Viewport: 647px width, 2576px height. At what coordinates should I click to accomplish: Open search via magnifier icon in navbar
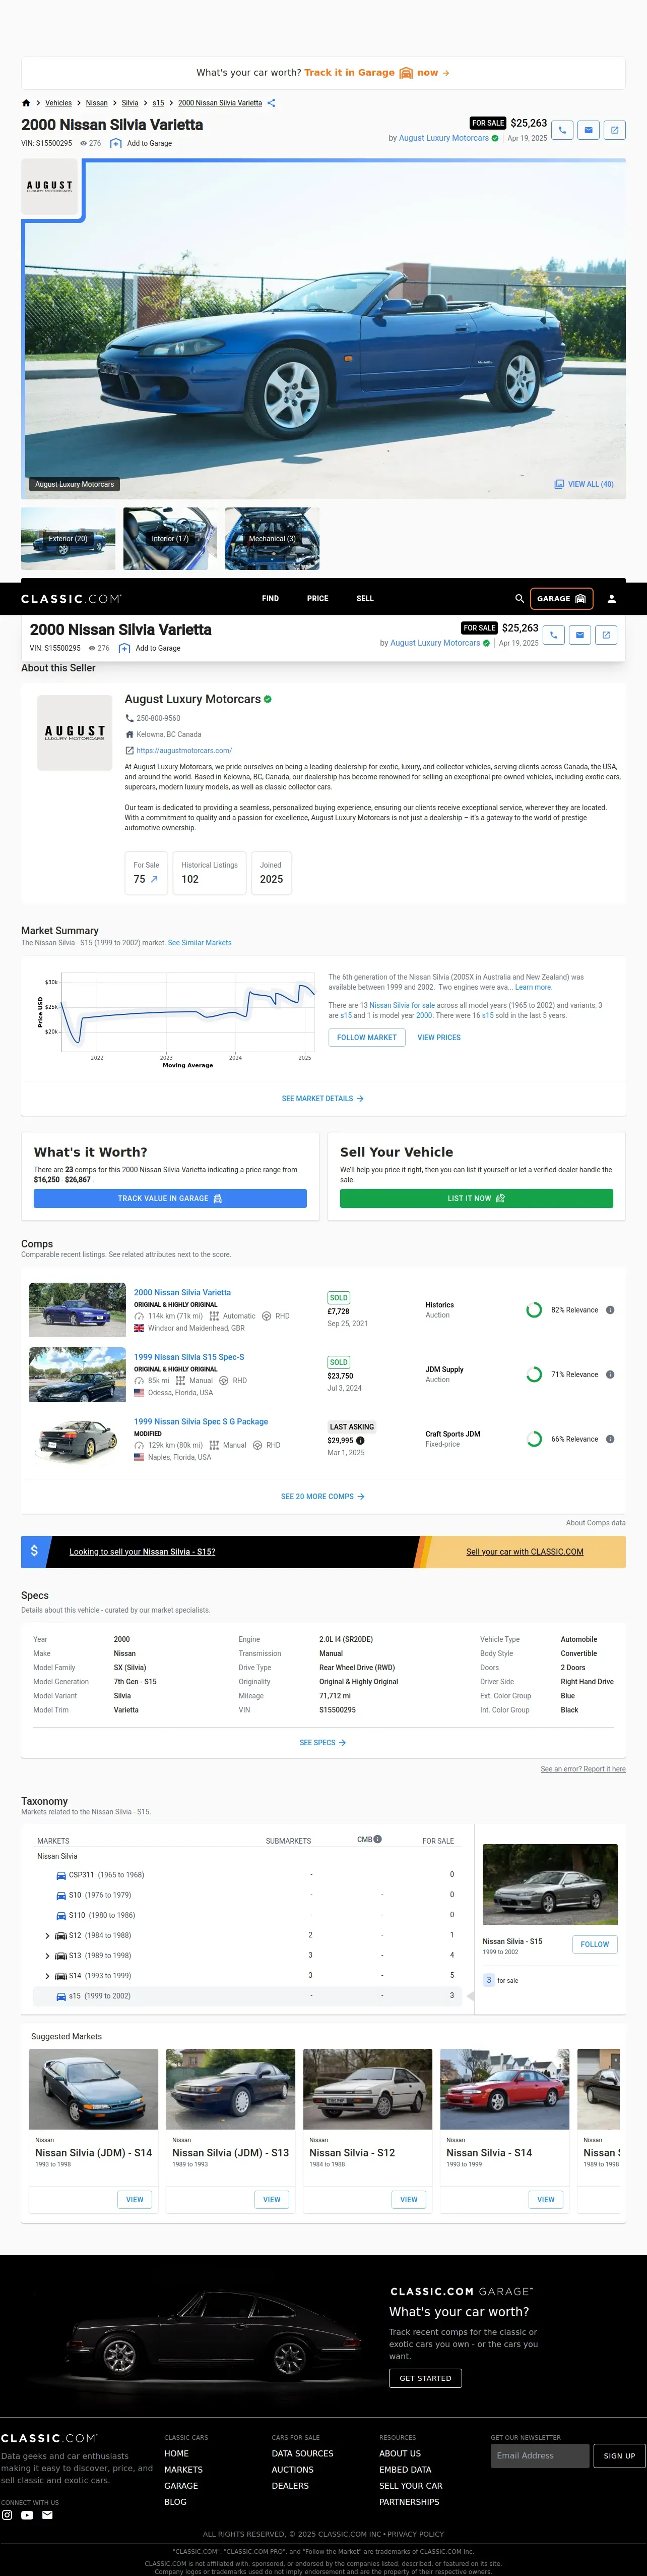click(519, 598)
